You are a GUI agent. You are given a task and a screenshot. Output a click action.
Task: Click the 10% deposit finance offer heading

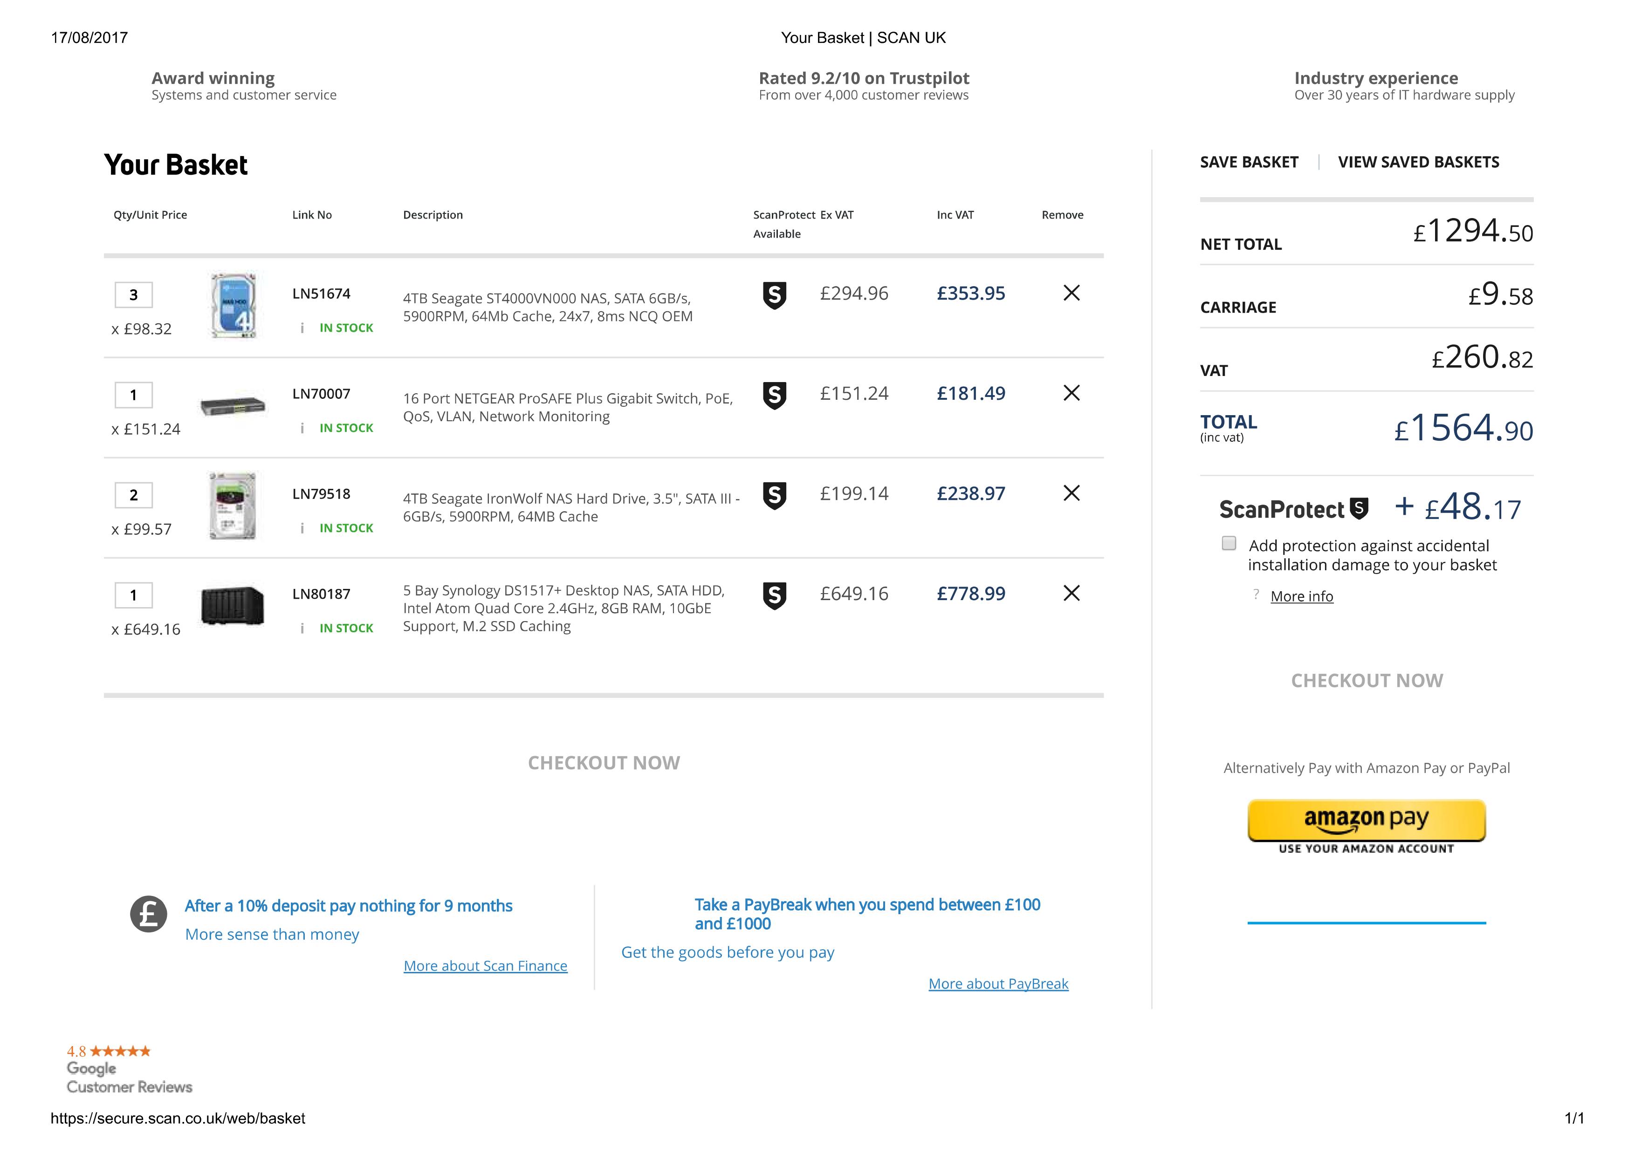pyautogui.click(x=348, y=906)
